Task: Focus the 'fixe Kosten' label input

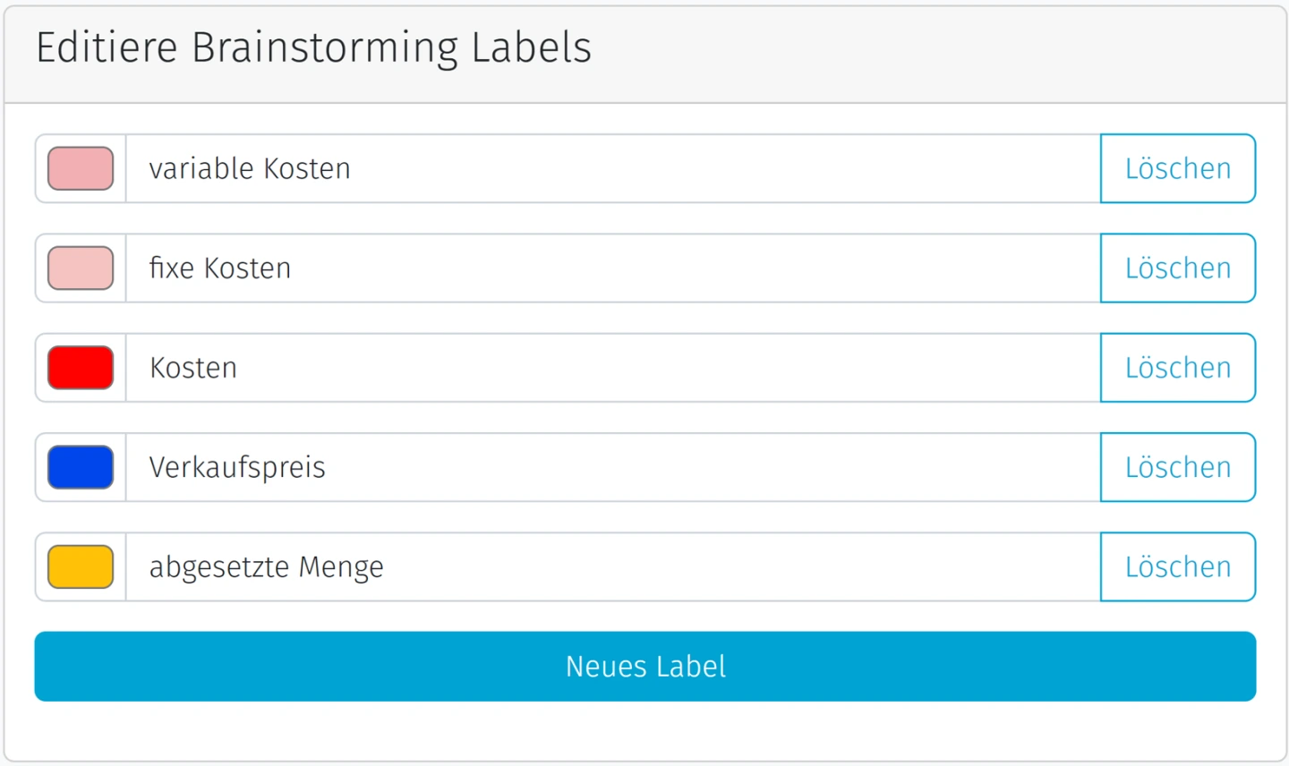Action: tap(612, 268)
